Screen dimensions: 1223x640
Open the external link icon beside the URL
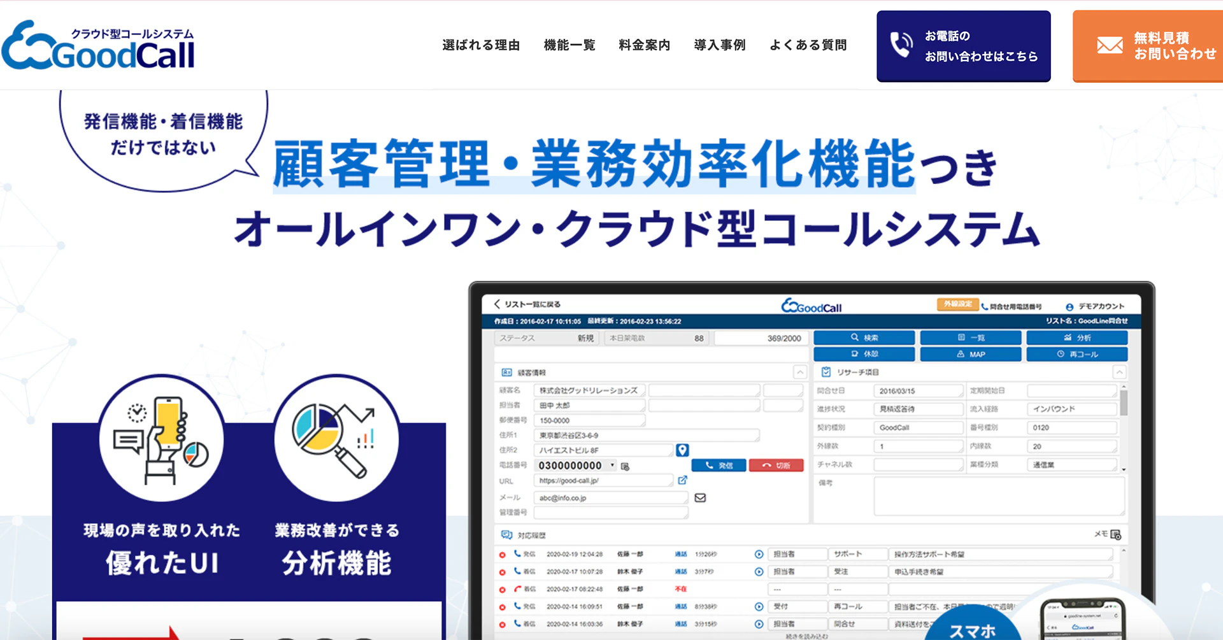(x=682, y=480)
